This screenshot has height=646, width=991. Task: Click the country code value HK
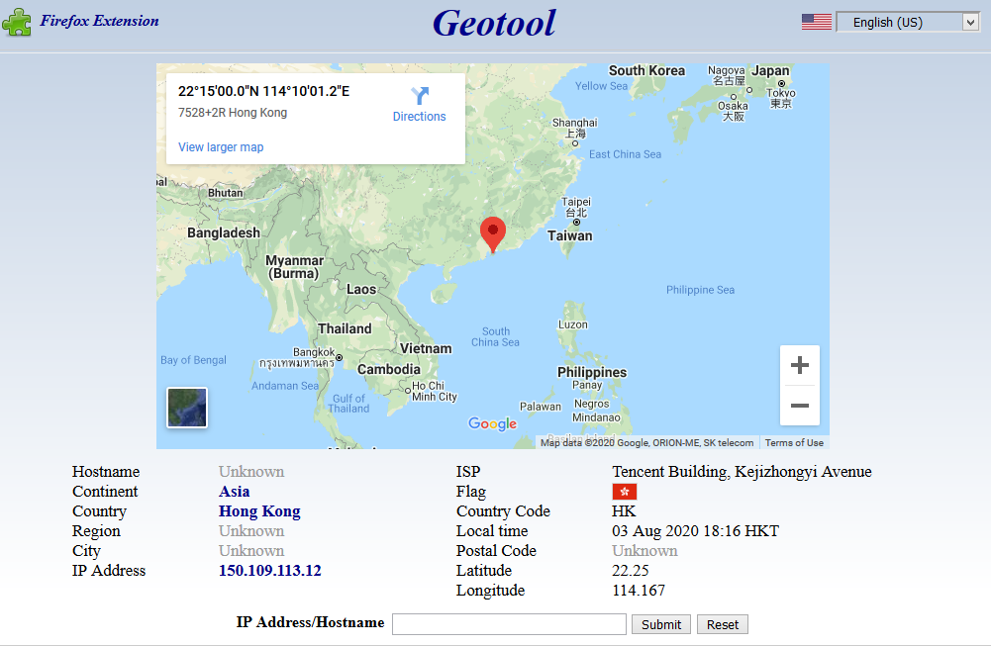624,510
